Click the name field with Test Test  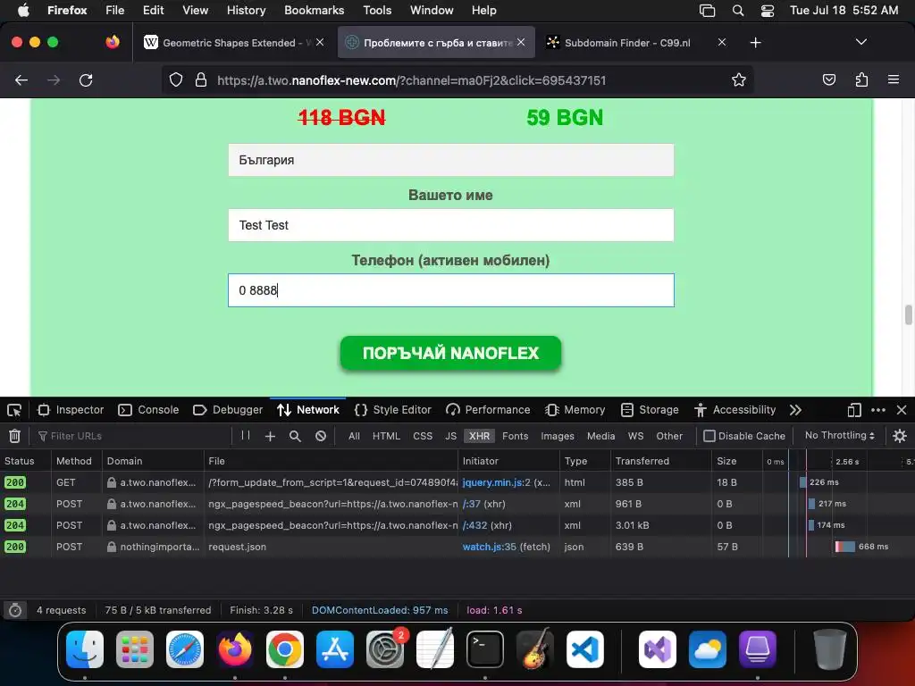click(450, 225)
